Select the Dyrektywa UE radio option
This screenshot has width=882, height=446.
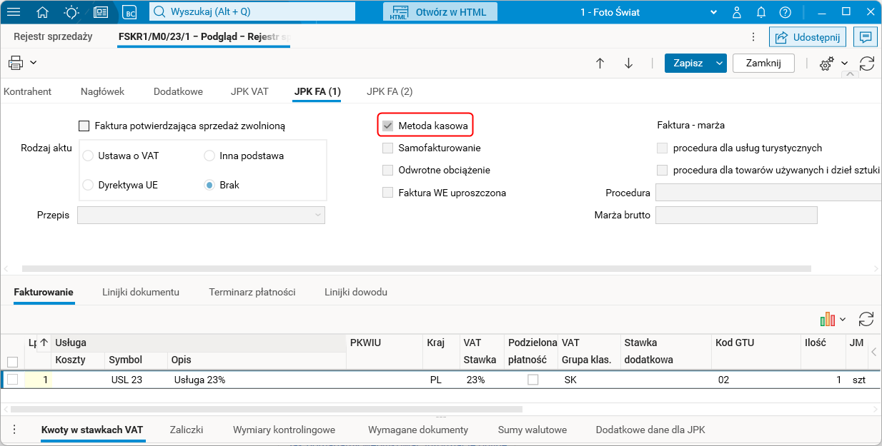click(x=89, y=185)
